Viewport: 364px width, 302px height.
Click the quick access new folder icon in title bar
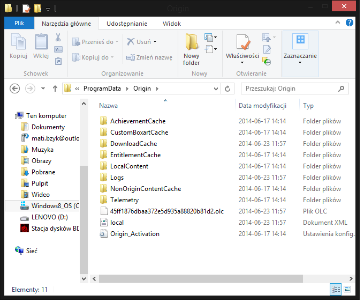point(38,8)
